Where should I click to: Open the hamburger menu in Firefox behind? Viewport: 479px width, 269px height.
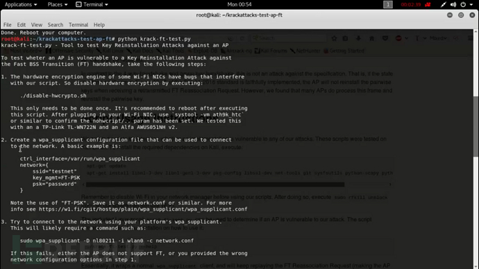click(x=471, y=38)
